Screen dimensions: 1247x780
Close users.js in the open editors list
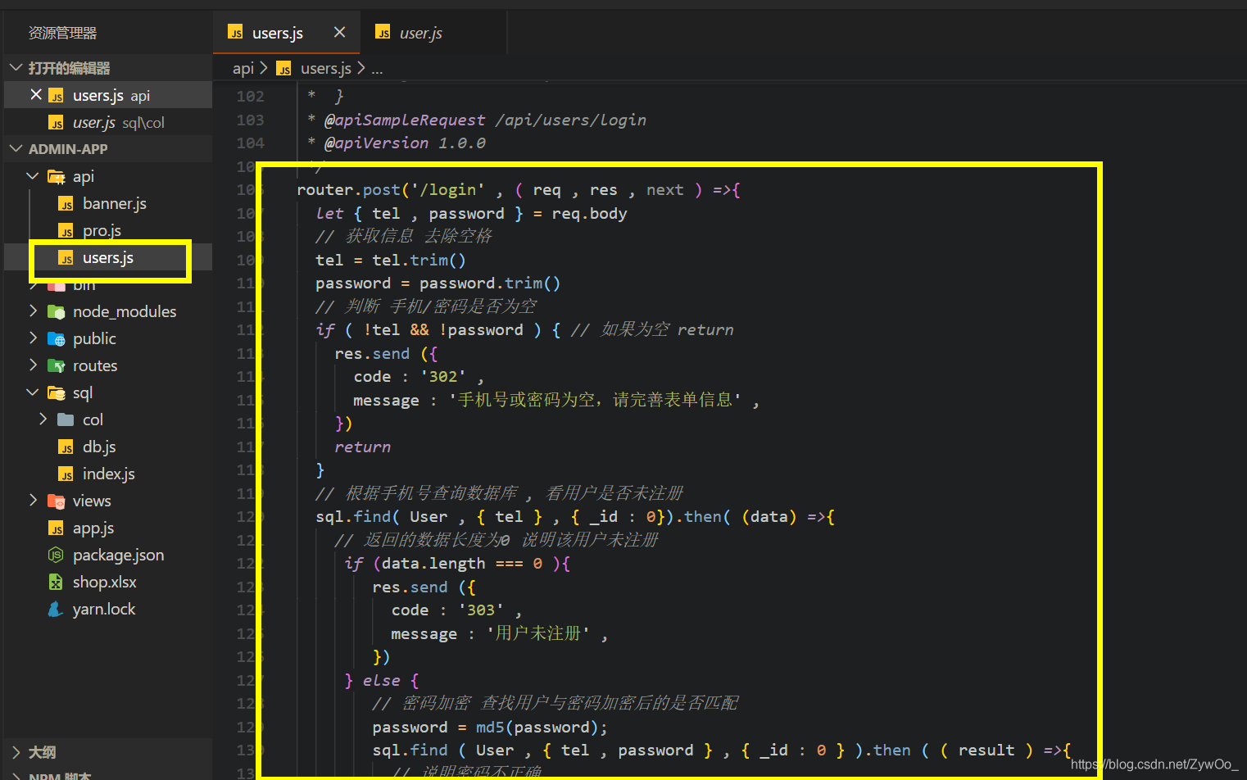click(36, 95)
